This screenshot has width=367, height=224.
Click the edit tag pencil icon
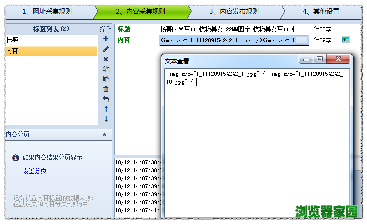point(106,49)
